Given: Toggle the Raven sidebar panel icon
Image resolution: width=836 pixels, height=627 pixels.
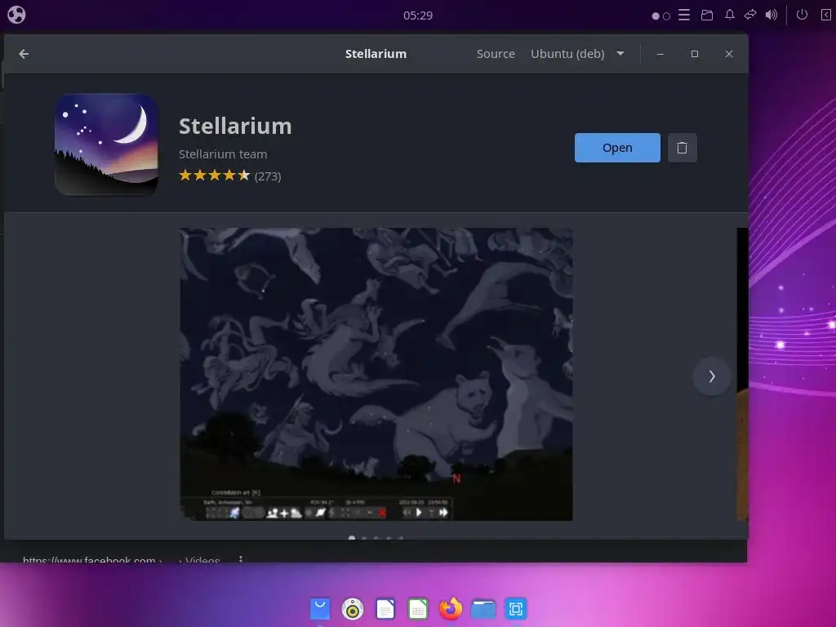Looking at the screenshot, I should (825, 15).
